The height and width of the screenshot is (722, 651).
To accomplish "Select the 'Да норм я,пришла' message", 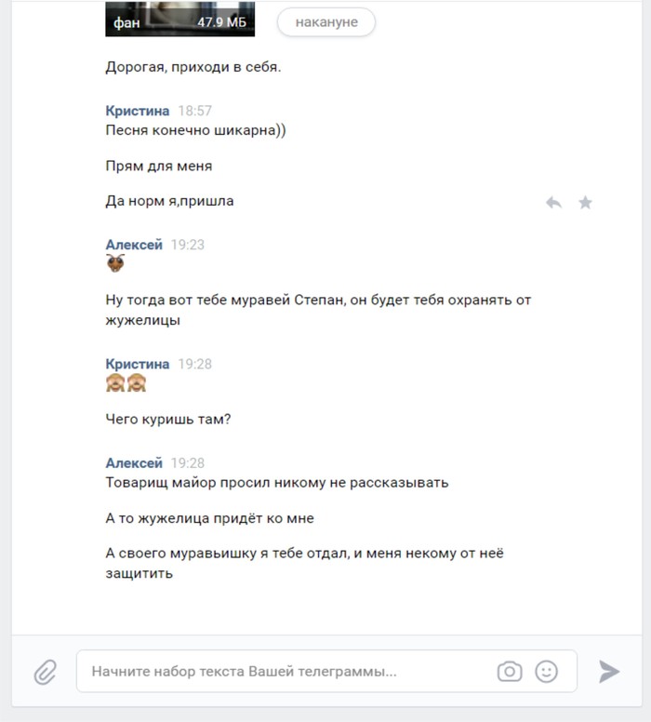I will tap(169, 201).
